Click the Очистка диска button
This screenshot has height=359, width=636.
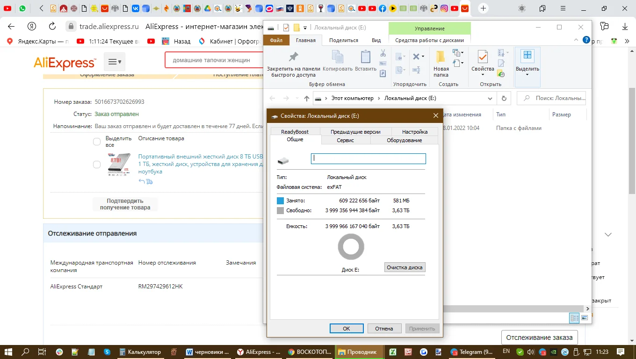(x=405, y=267)
